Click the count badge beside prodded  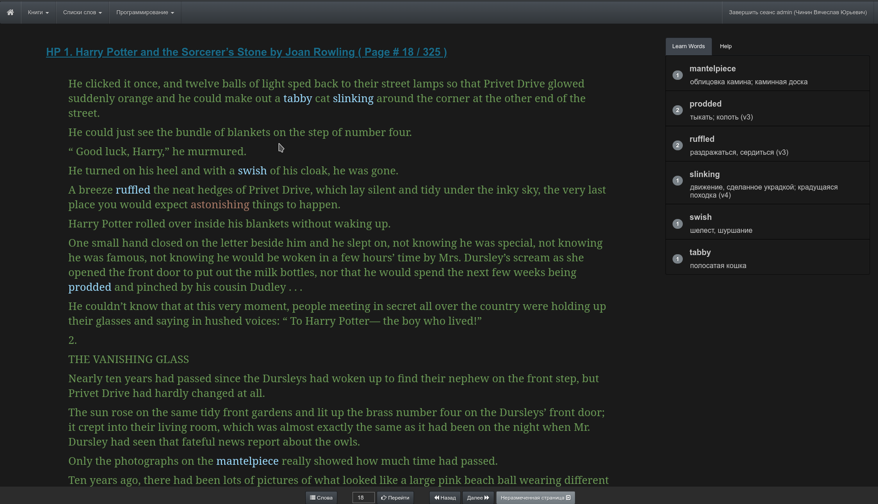click(x=677, y=110)
